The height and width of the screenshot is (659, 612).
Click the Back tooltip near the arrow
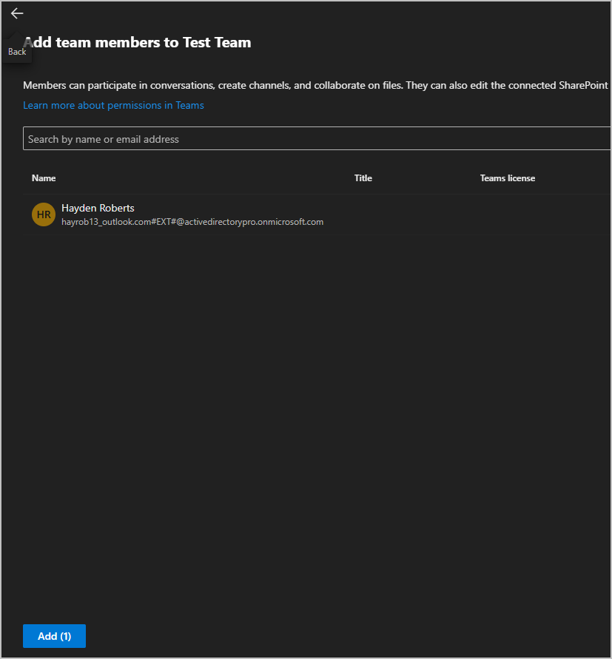[16, 51]
